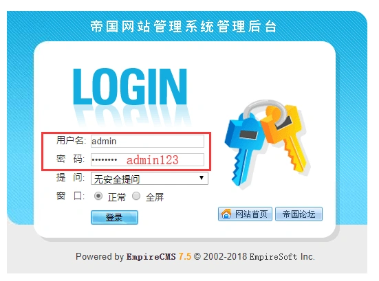Screen dimensions: 379x281
Task: Click the 7.5 version number in footer
Action: 184,256
